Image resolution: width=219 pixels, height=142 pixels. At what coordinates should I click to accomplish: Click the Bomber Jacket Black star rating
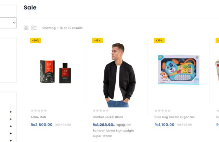tap(101, 111)
